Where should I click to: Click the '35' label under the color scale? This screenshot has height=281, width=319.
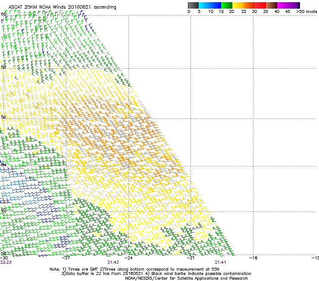(266, 12)
